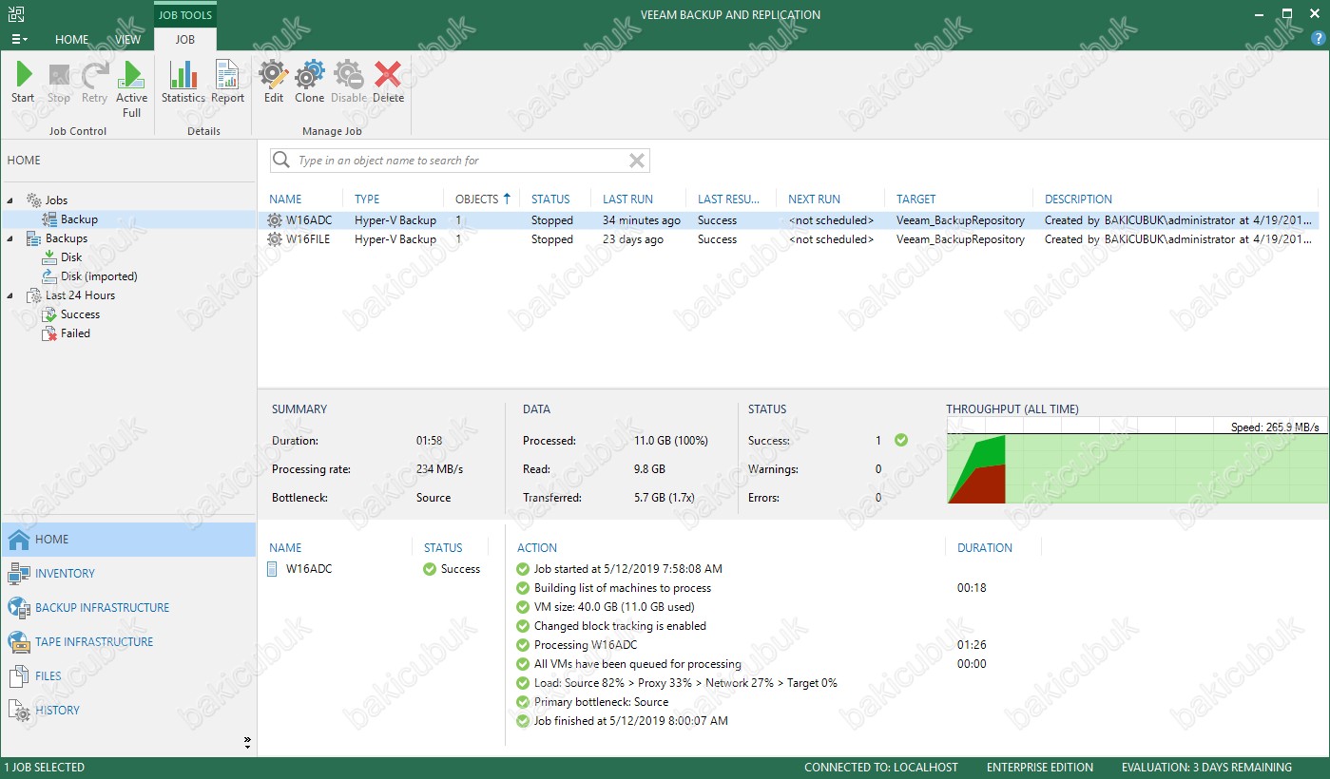Sort by the NAME column header

285,199
